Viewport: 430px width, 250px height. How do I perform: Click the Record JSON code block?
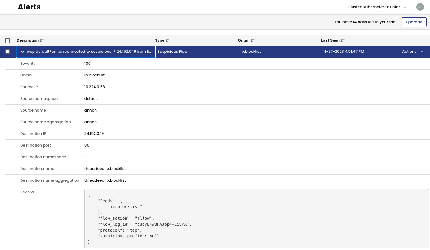click(x=256, y=219)
